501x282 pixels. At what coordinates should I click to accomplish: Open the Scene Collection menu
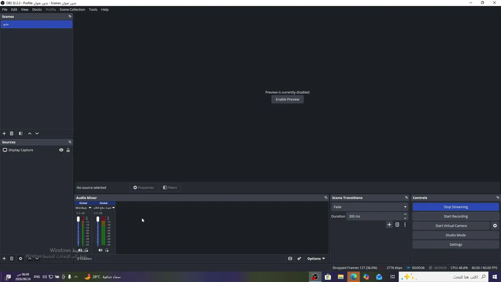click(72, 9)
